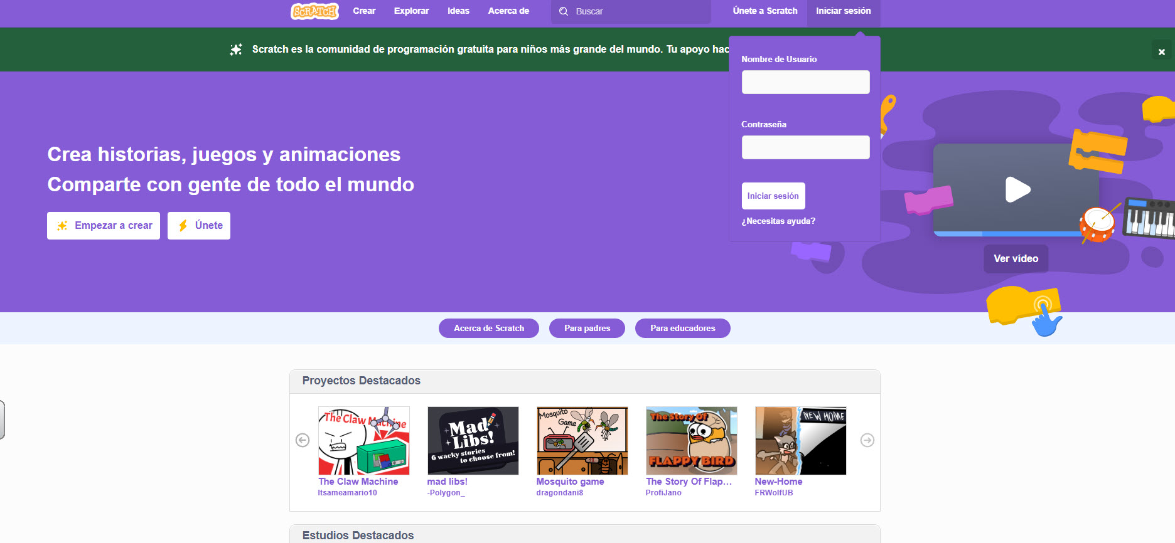This screenshot has width=1175, height=543.
Task: Play the intro video
Action: click(1017, 189)
